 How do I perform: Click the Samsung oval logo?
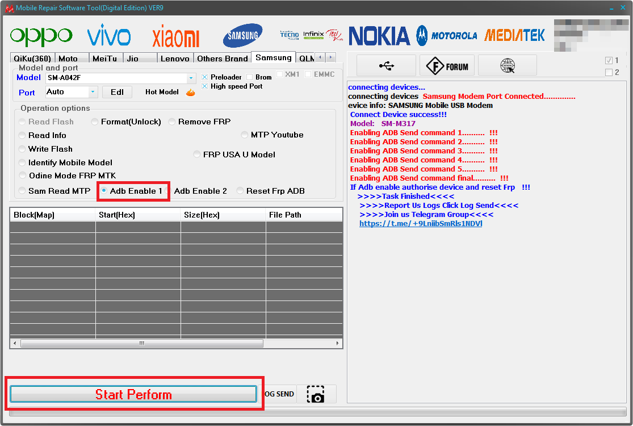click(x=242, y=36)
